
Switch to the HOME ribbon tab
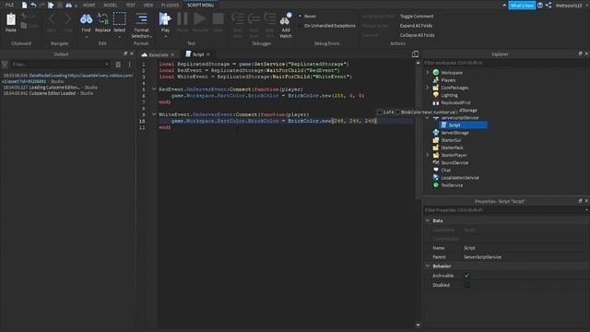pyautogui.click(x=89, y=5)
